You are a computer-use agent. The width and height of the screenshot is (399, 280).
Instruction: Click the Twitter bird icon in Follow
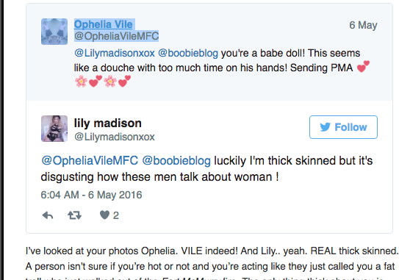pos(326,127)
